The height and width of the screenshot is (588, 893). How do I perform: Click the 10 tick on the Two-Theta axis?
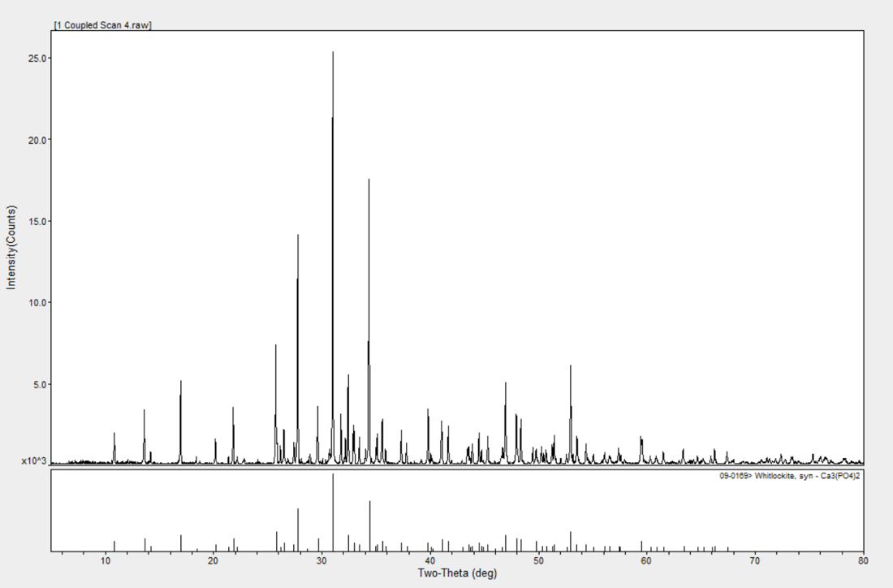pos(106,560)
